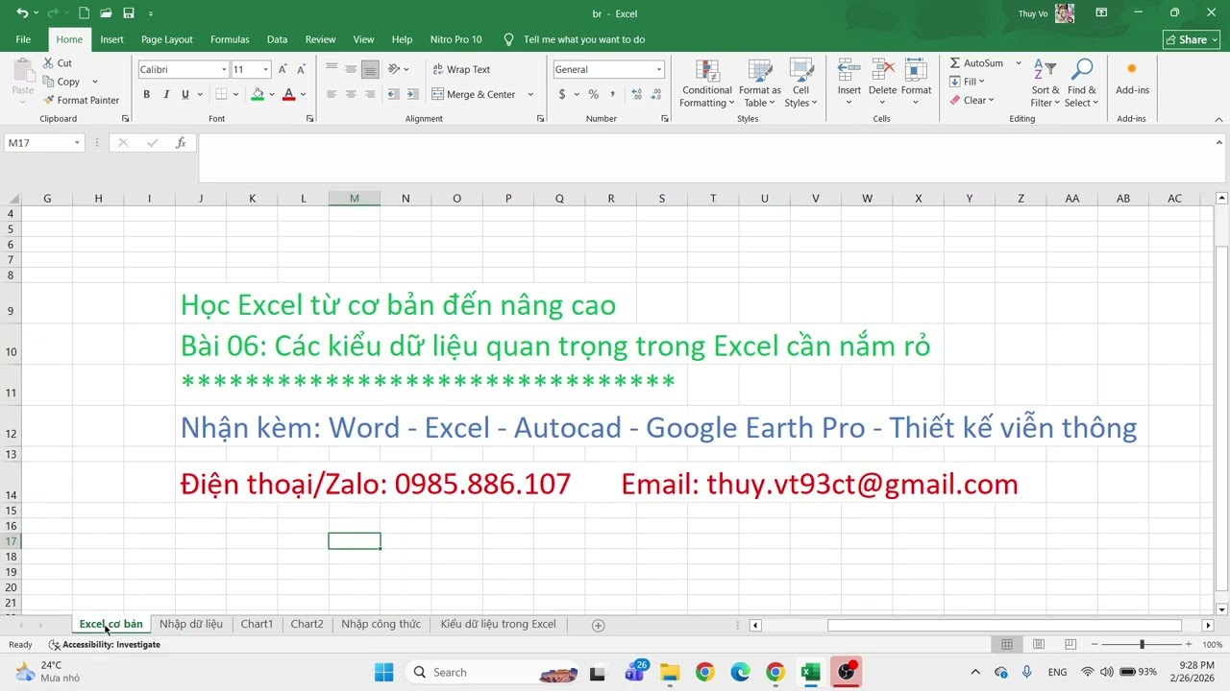The image size is (1230, 691).
Task: Click the Undo icon in title bar
Action: coord(22,13)
